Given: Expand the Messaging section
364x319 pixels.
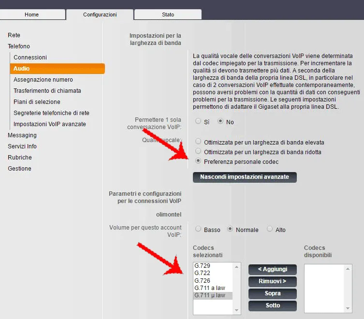Looking at the screenshot, I should [x=22, y=135].
